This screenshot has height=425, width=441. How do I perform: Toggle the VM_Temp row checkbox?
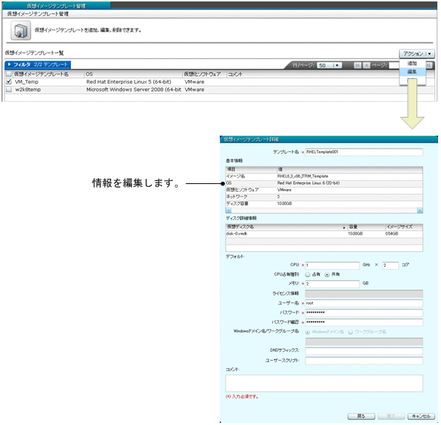tap(9, 82)
